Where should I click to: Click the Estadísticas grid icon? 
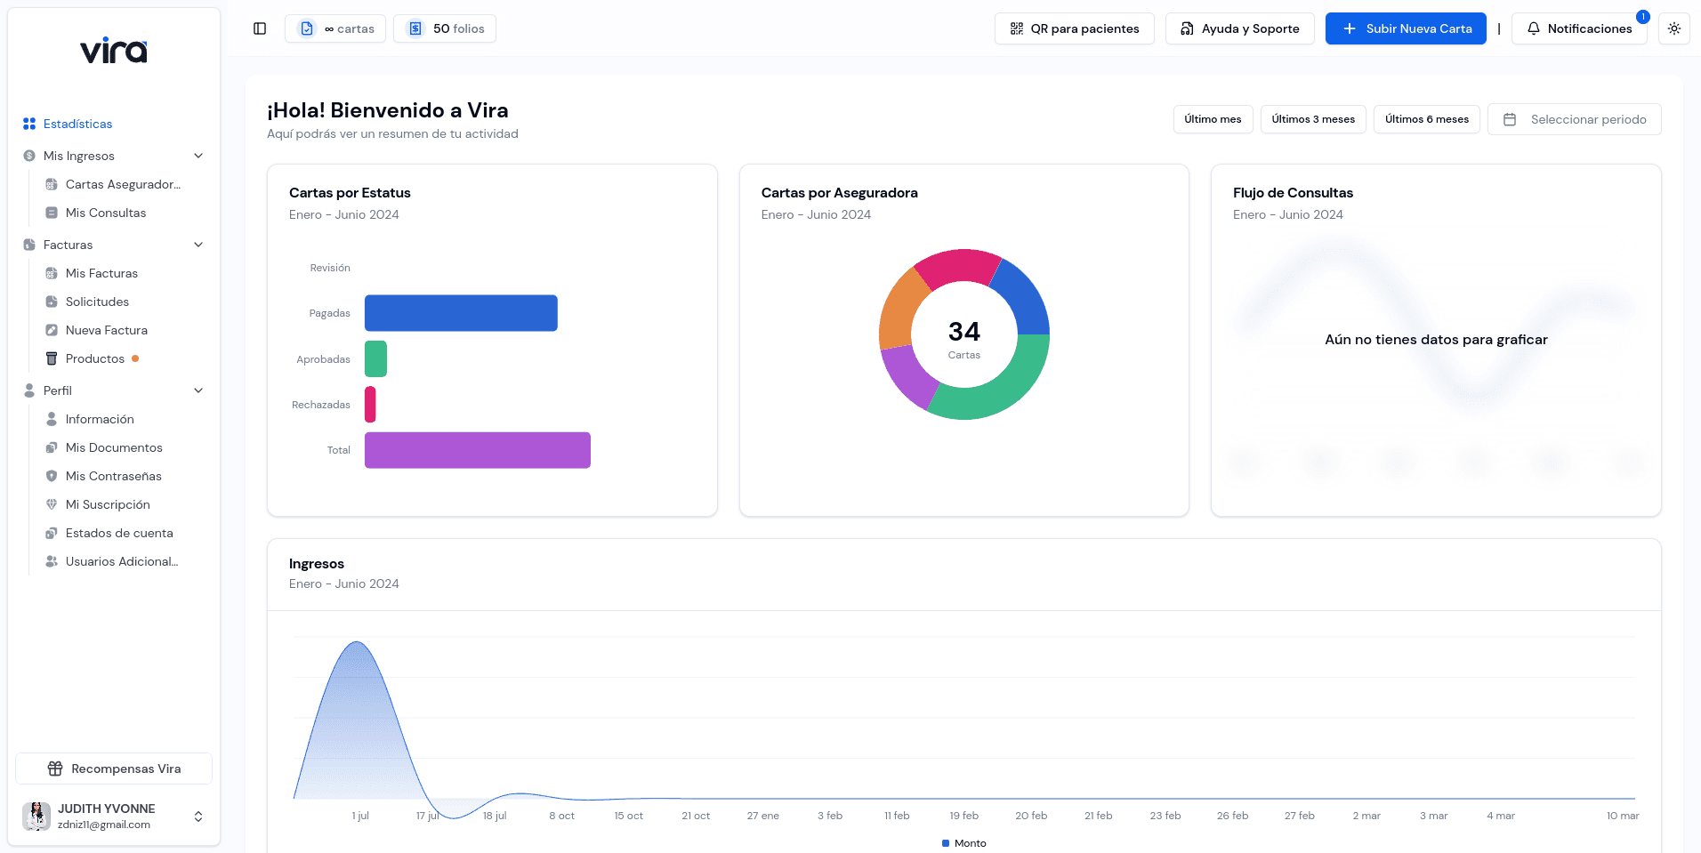pyautogui.click(x=29, y=124)
